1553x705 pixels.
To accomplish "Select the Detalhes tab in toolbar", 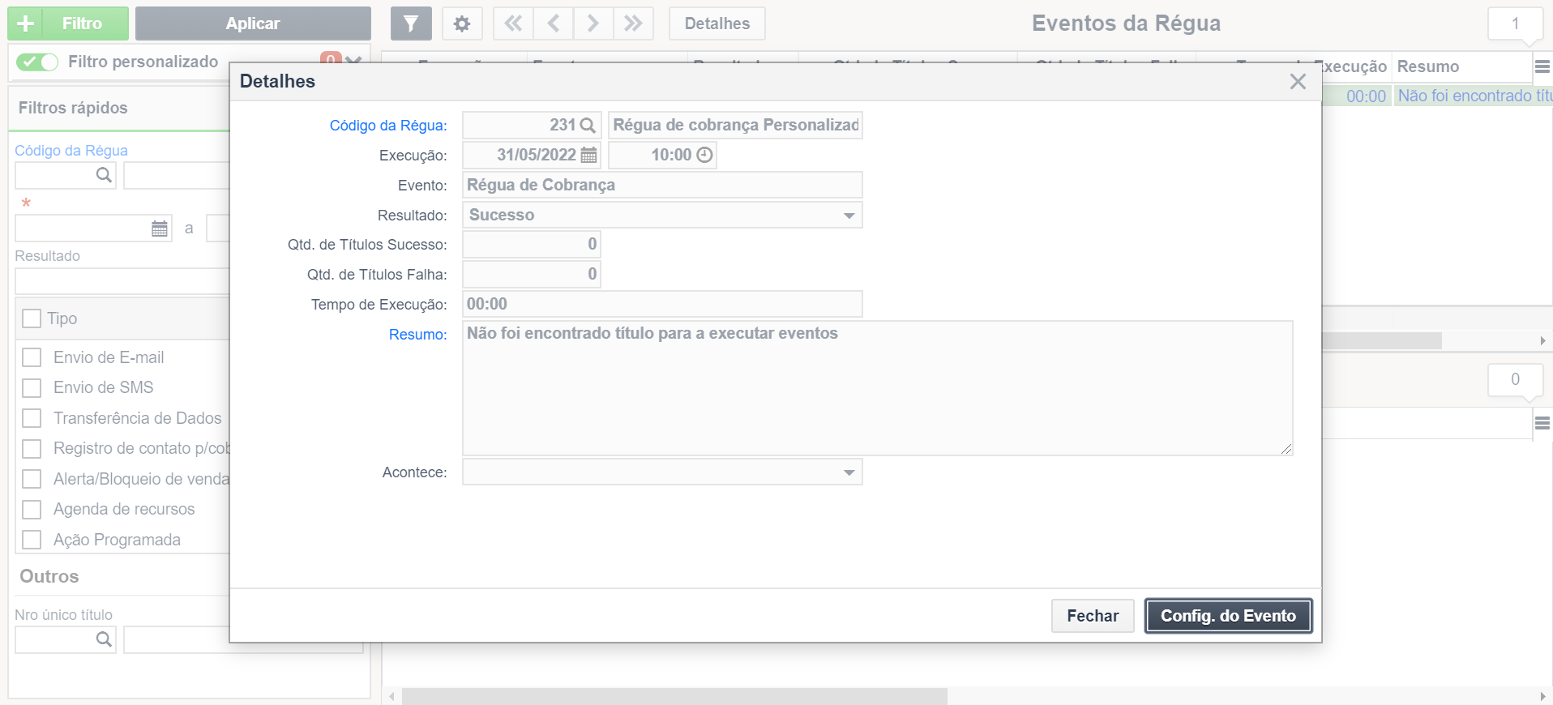I will point(717,23).
